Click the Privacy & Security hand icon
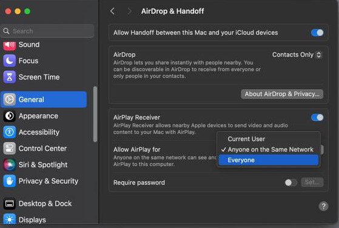339x228 pixels. coord(9,181)
